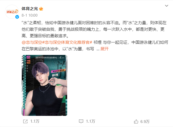
Task: Click the blue verified badge on avatar
Action: (17, 17)
